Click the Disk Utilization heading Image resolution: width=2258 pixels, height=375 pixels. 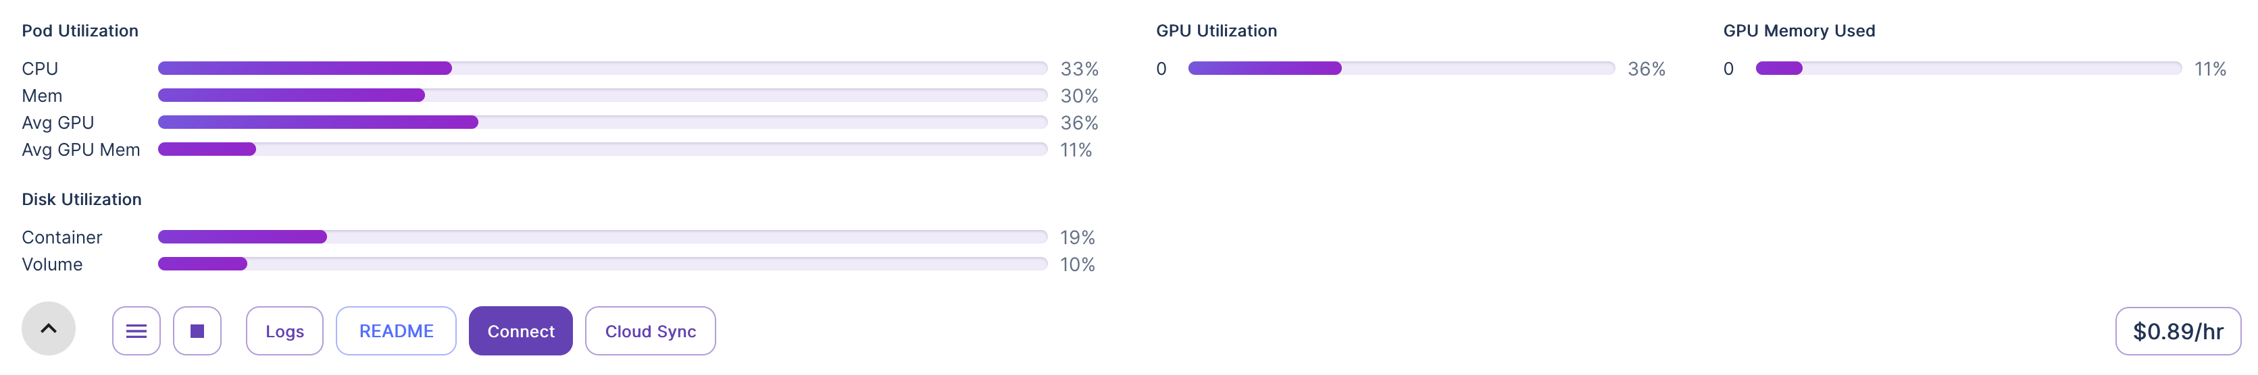pos(82,199)
